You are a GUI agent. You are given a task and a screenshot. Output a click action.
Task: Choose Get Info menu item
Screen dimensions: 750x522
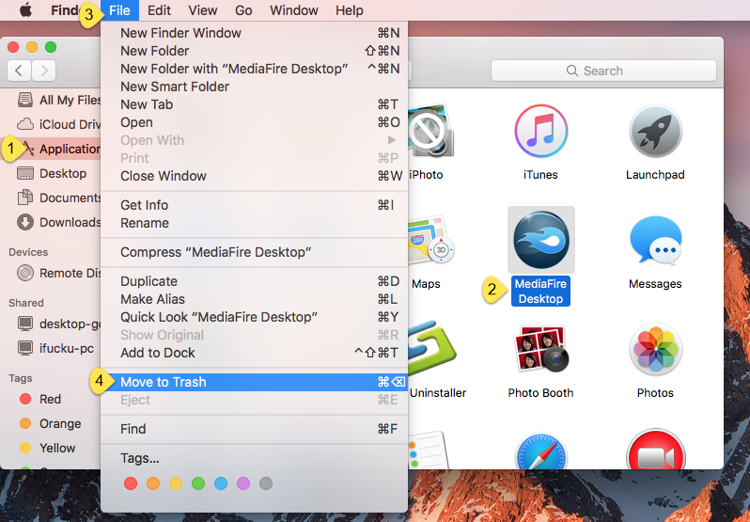(x=254, y=205)
